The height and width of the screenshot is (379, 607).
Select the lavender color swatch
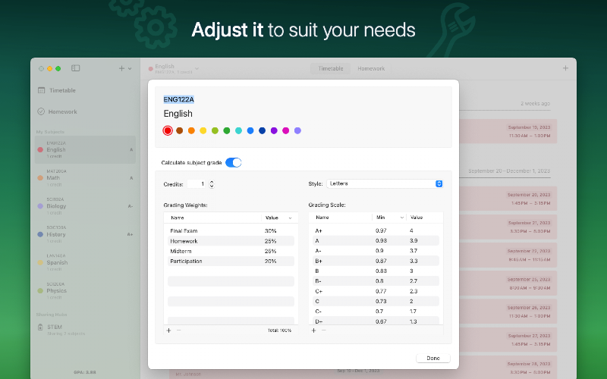point(297,130)
